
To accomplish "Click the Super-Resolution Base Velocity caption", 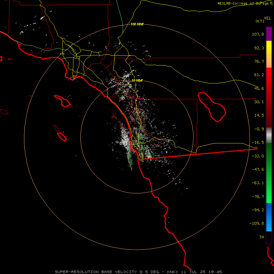I will tap(138, 272).
